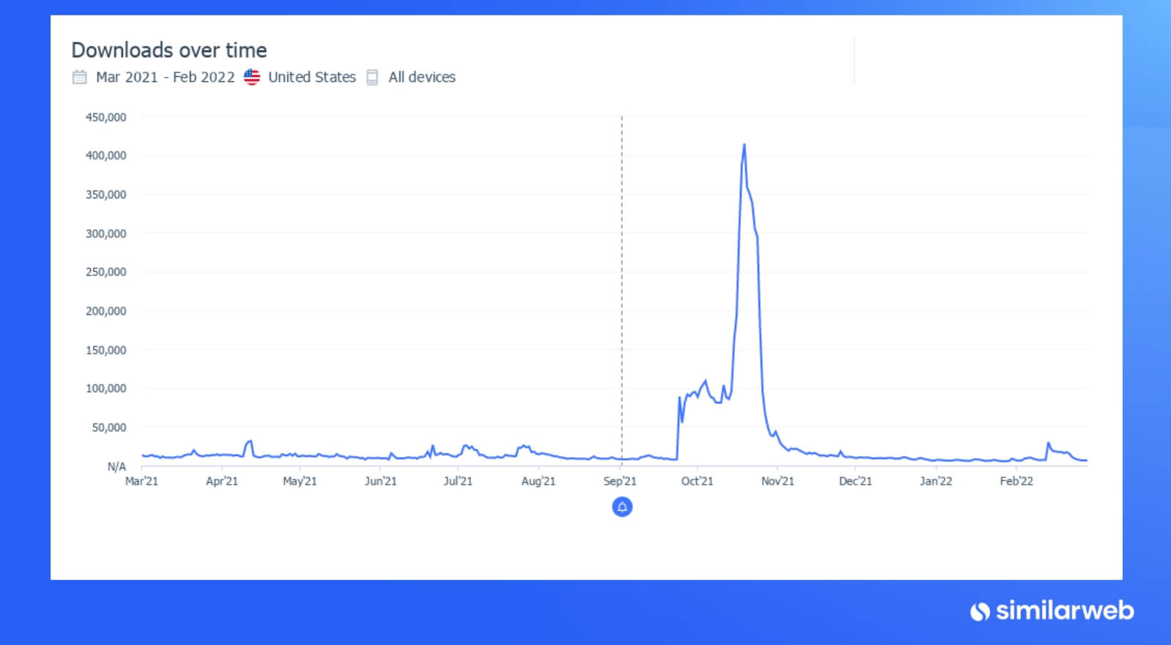
Task: Click the N/A label on the y-axis
Action: point(117,466)
